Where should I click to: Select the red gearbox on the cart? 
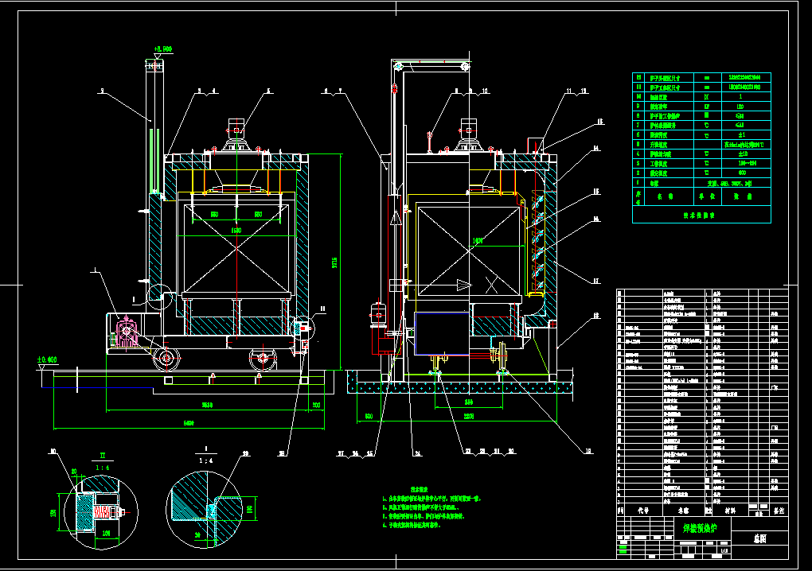(x=127, y=330)
